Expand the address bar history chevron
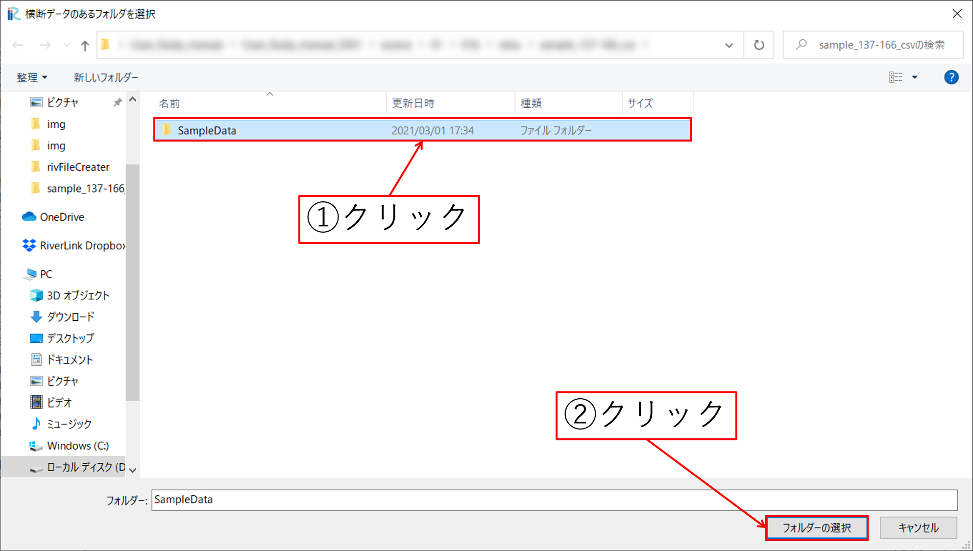 [x=730, y=45]
